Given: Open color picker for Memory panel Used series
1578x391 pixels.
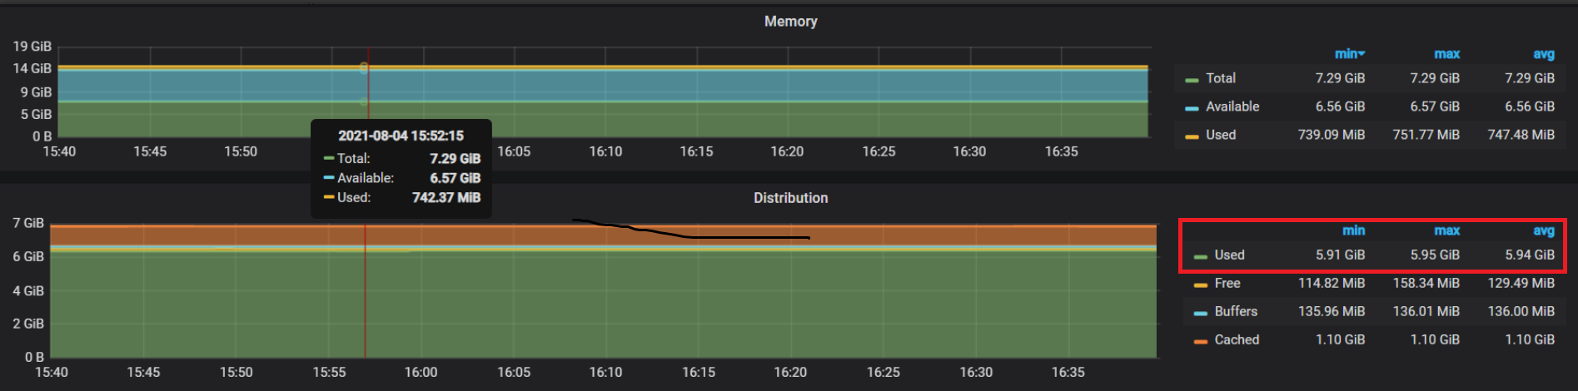Looking at the screenshot, I should (x=1192, y=136).
